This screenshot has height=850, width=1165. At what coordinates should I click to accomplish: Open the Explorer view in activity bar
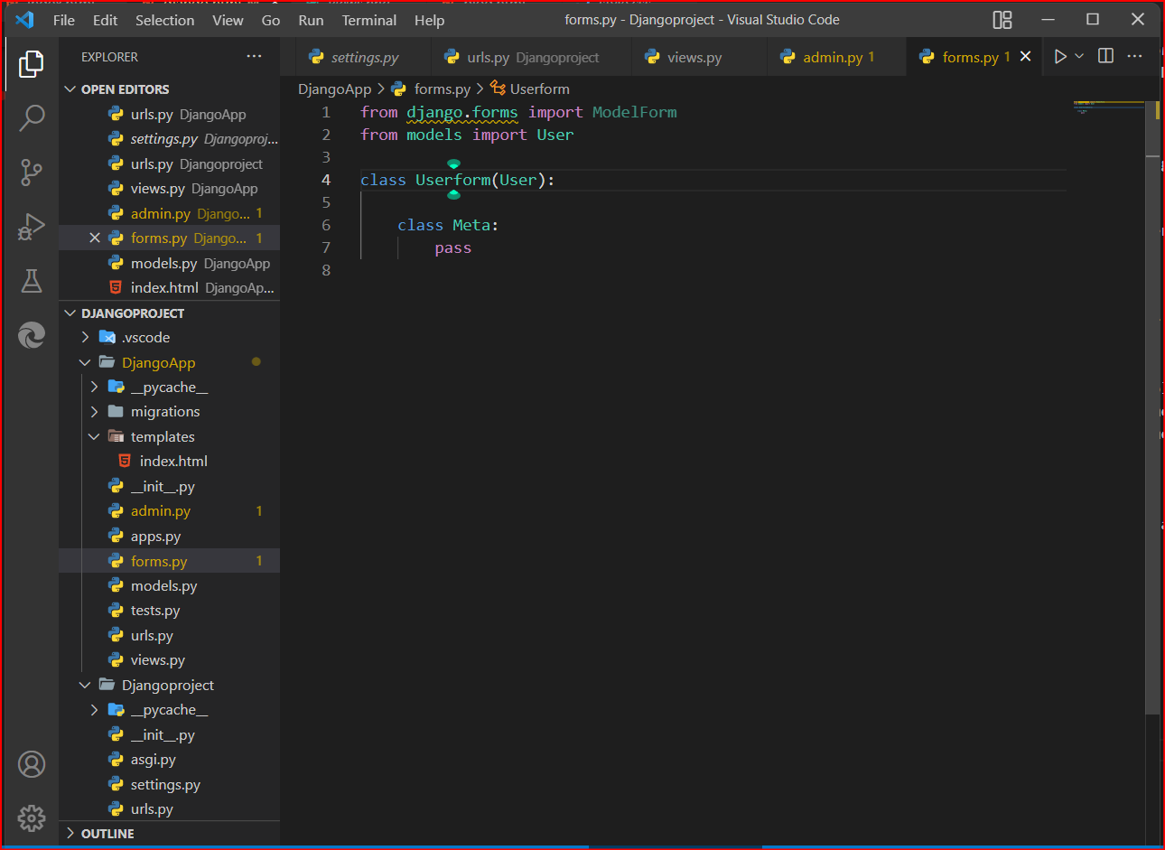pos(32,63)
